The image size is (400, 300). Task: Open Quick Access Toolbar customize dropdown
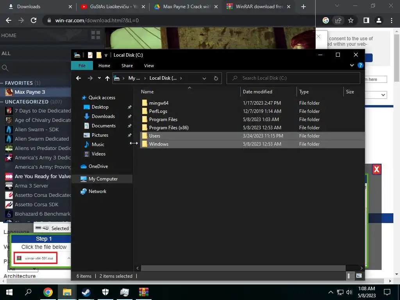(106, 55)
